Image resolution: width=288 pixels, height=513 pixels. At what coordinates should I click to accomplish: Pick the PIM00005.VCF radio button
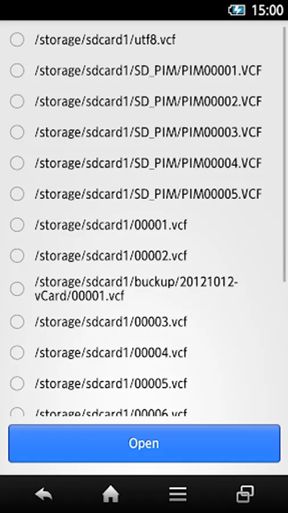point(17,194)
